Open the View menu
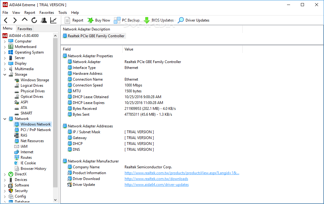324x204 pixels. tap(16, 13)
